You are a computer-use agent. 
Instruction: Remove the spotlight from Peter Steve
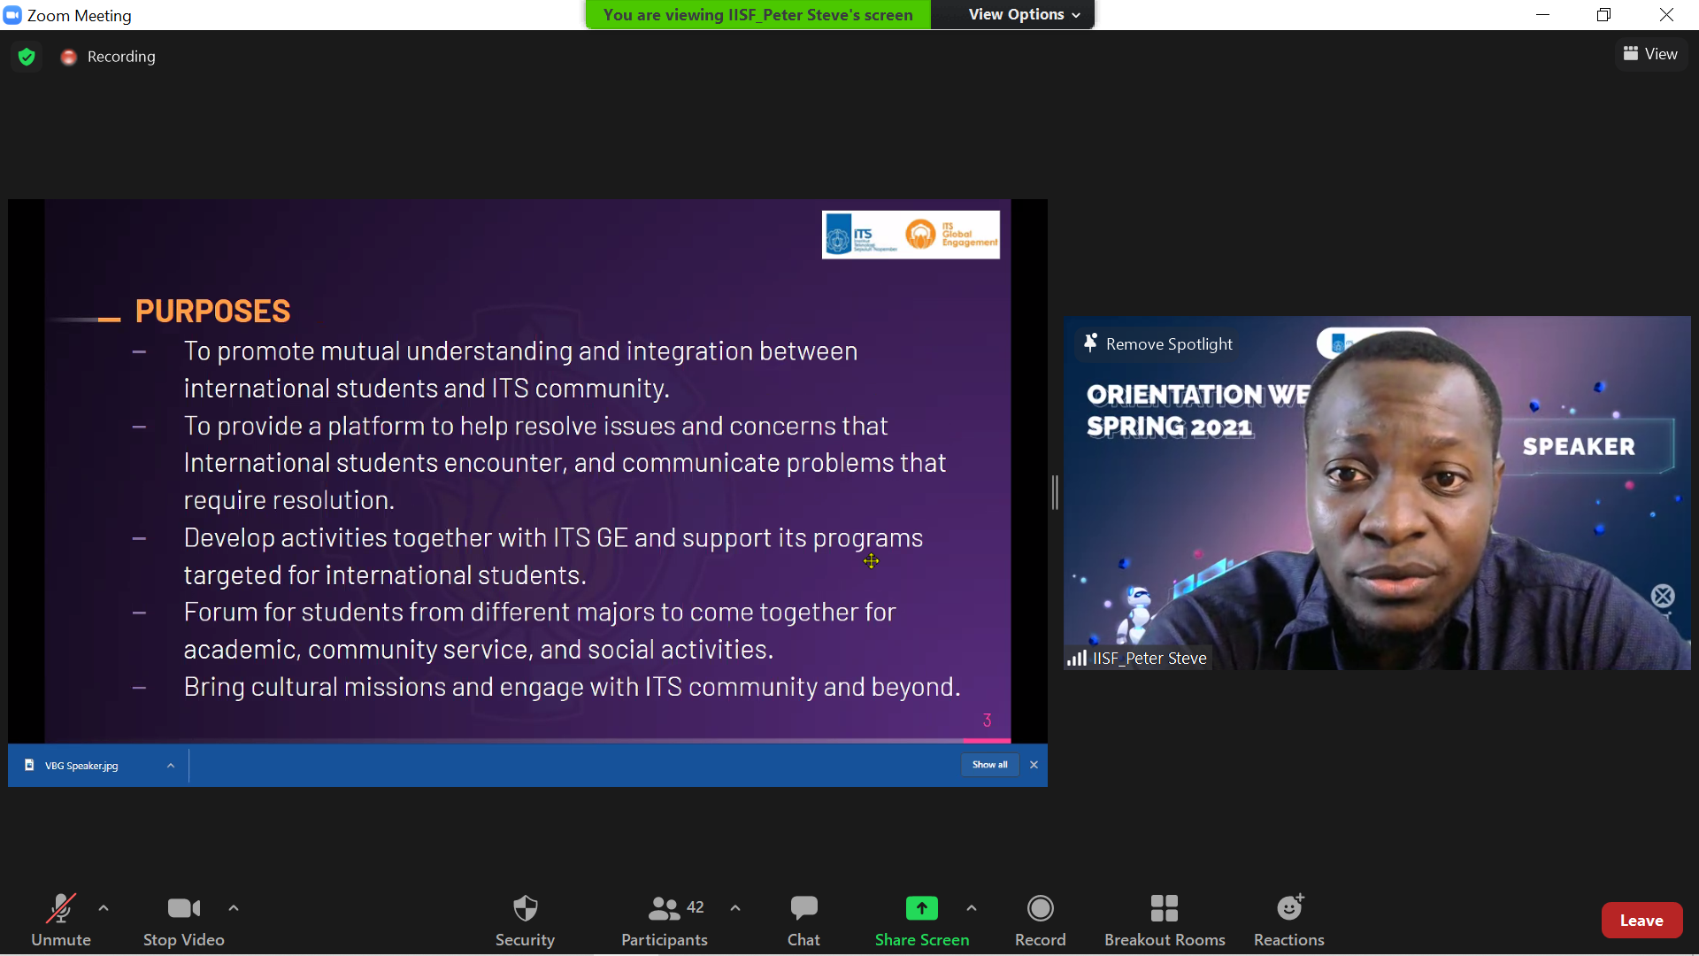click(x=1158, y=343)
